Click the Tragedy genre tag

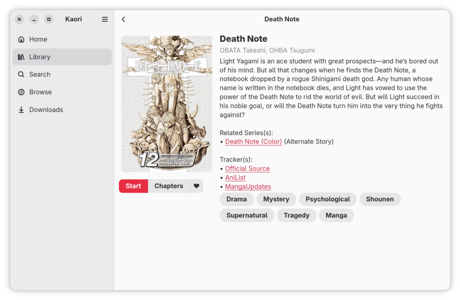click(x=297, y=215)
